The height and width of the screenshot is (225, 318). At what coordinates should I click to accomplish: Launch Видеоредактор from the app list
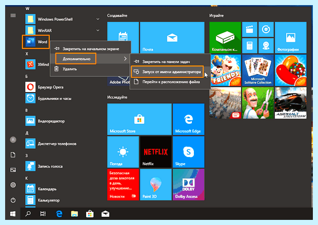pyautogui.click(x=45, y=121)
